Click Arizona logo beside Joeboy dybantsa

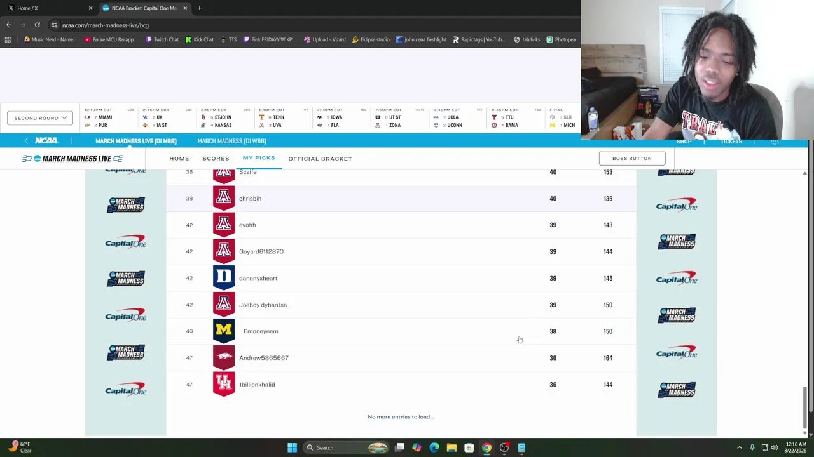tap(223, 305)
